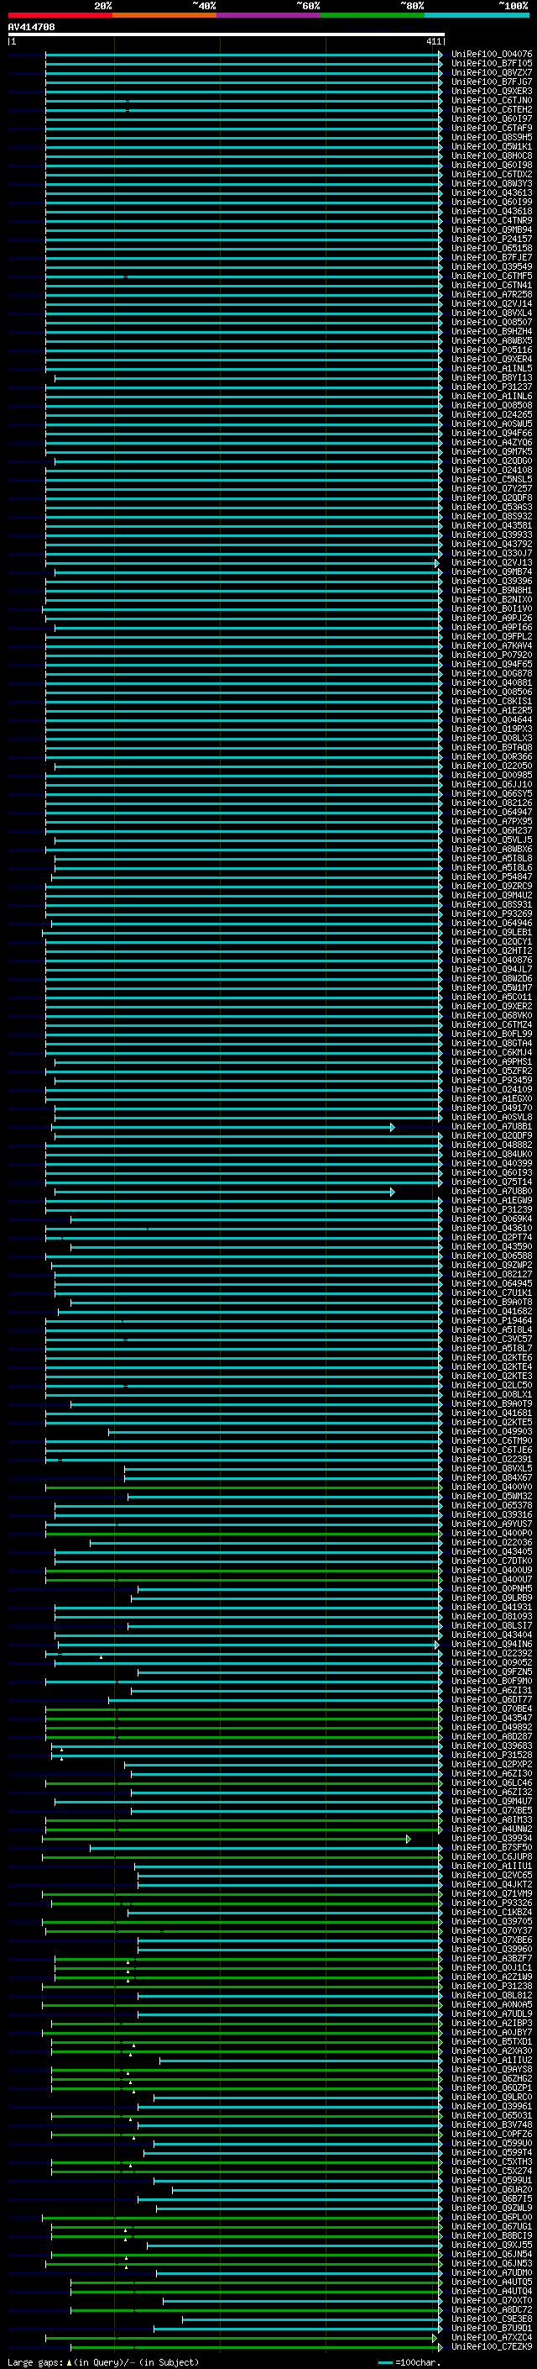This screenshot has width=537, height=2369.
Task: Open hit UniRef100_P93269
Action: pos(491,914)
